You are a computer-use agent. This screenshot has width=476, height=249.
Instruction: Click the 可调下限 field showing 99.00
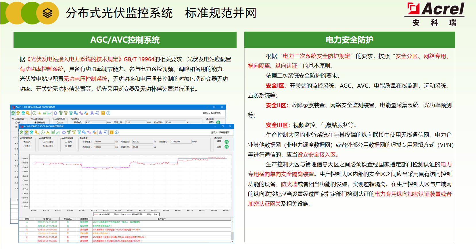point(143,147)
